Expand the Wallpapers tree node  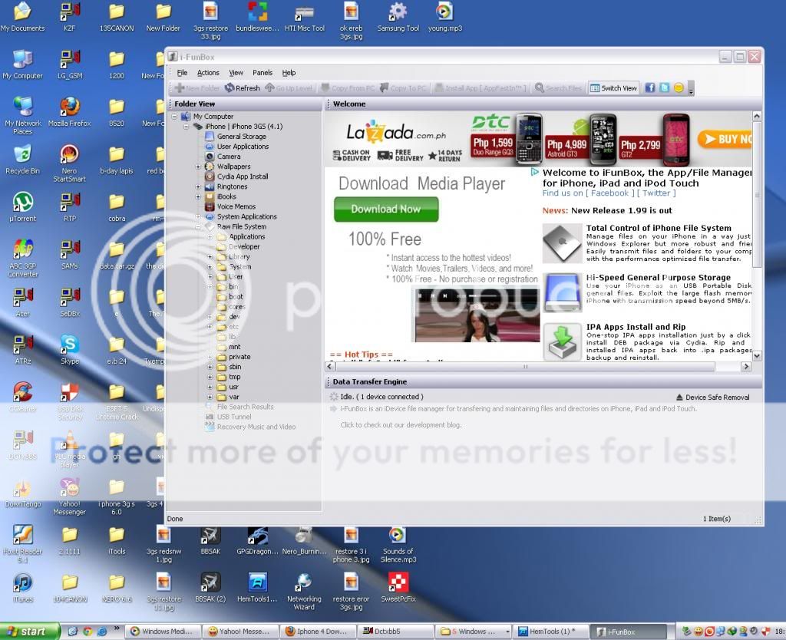(x=198, y=167)
